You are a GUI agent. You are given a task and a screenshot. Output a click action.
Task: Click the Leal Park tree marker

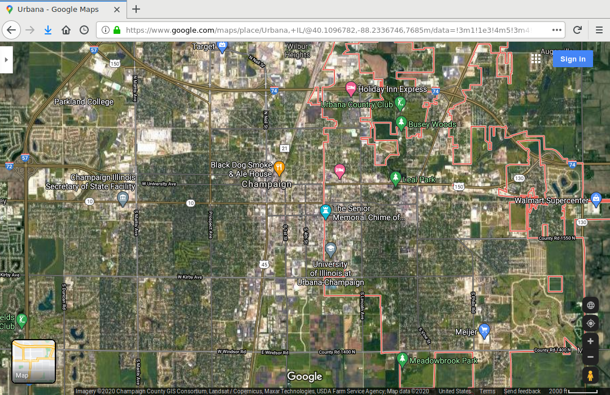pyautogui.click(x=395, y=178)
